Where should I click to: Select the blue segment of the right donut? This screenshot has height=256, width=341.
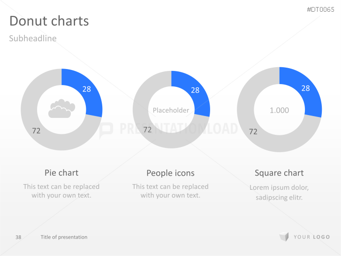pos(304,92)
